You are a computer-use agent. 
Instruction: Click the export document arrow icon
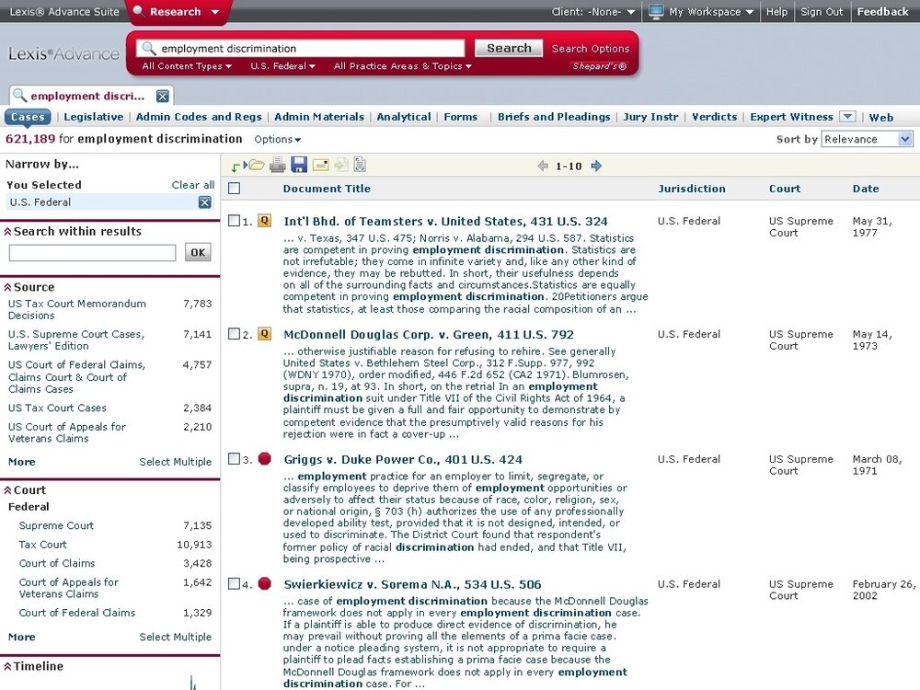point(341,166)
